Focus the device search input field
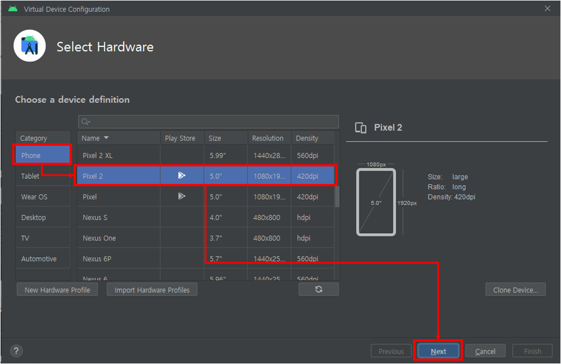The height and width of the screenshot is (364, 561). click(209, 122)
